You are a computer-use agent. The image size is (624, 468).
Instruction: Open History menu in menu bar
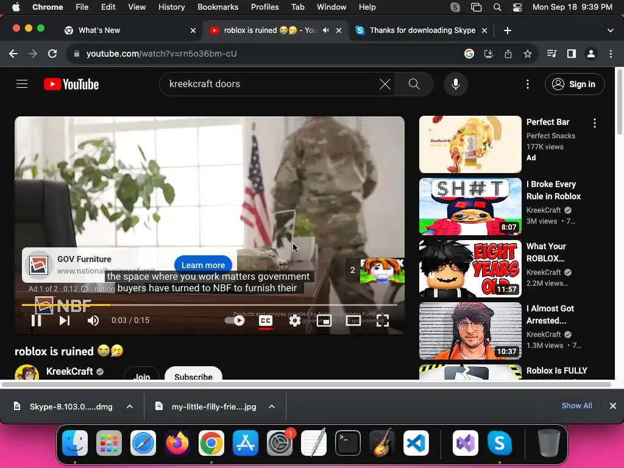coord(171,7)
